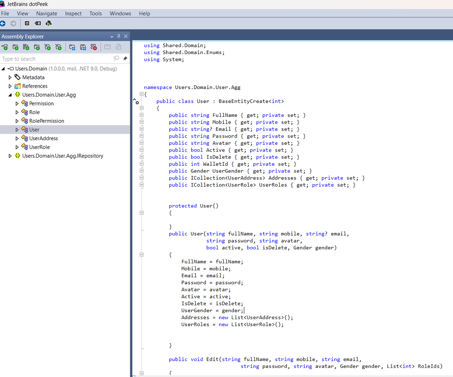This screenshot has width=453, height=377.
Task: Expand the User class node
Action: coord(17,130)
